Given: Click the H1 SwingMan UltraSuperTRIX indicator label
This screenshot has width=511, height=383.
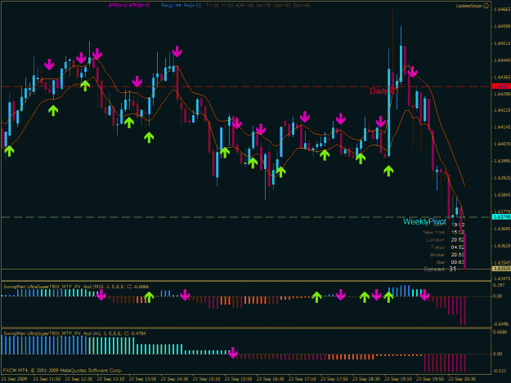Looking at the screenshot, I should (x=74, y=333).
